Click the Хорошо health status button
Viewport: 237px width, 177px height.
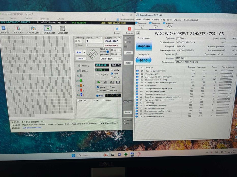[x=144, y=46]
